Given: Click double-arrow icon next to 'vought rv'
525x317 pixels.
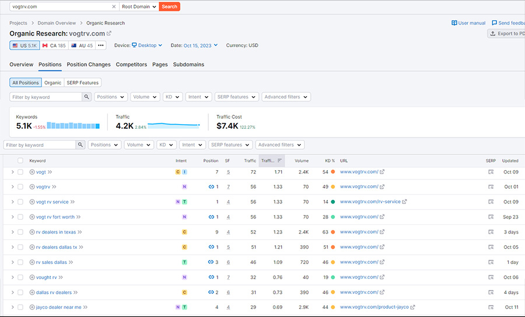Looking at the screenshot, I should coord(61,277).
